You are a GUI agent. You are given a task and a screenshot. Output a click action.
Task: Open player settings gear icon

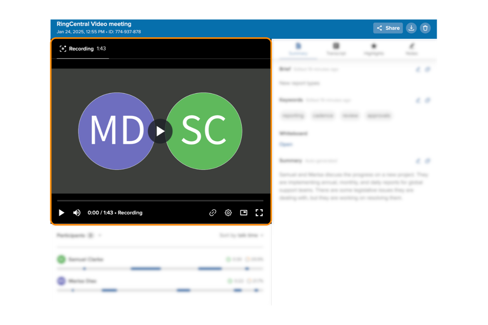point(228,213)
